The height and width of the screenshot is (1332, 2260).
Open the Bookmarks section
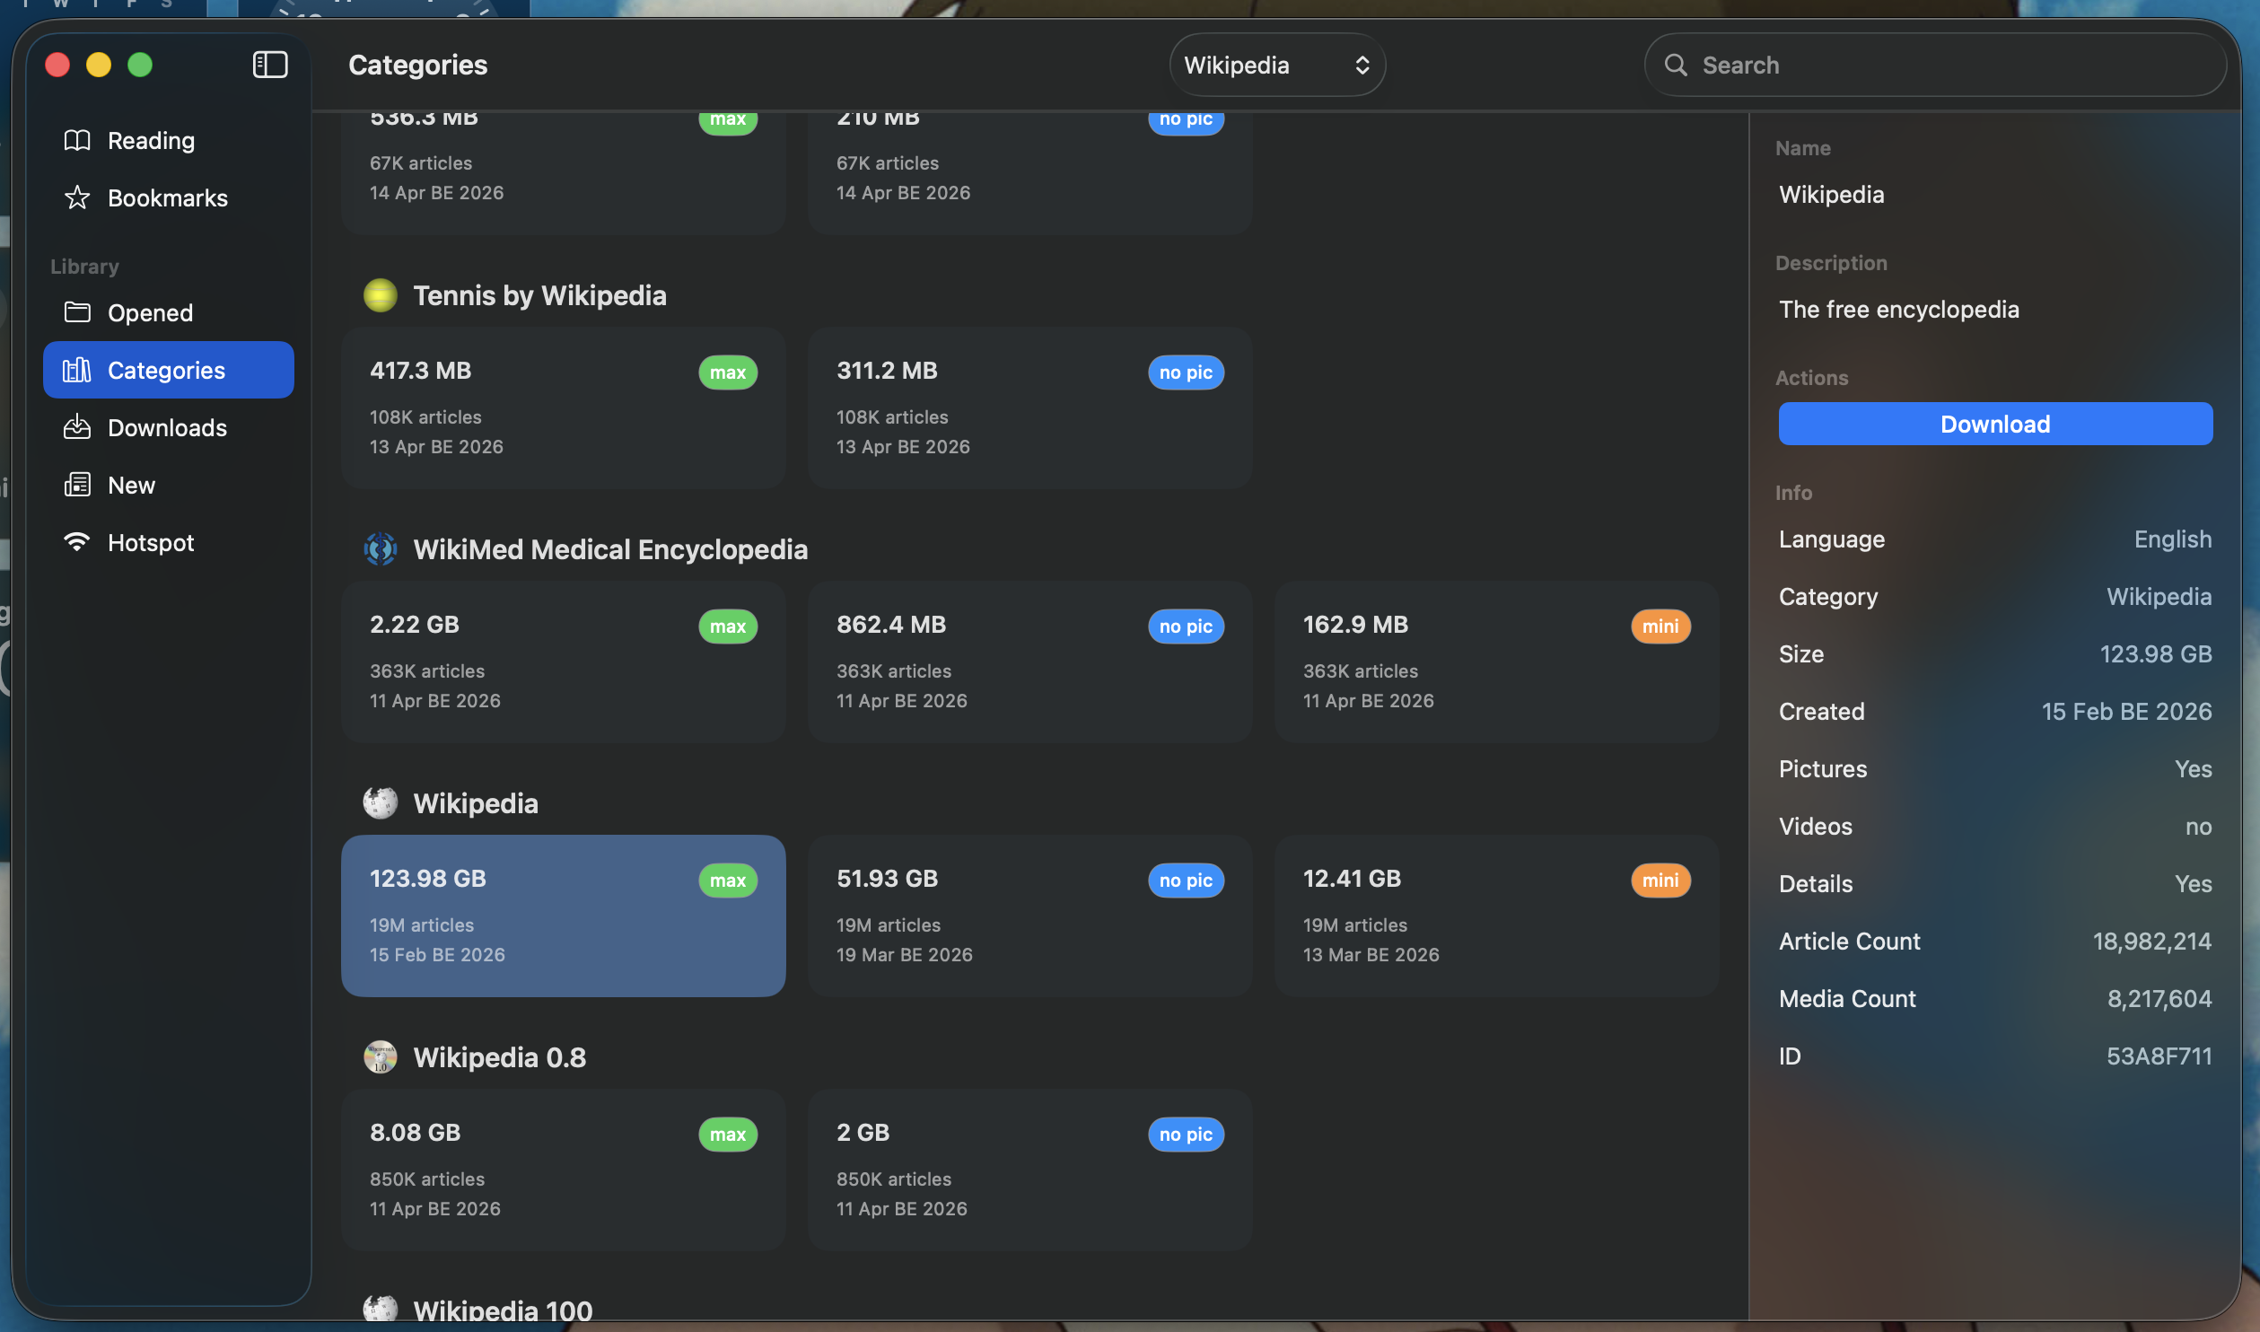click(x=169, y=197)
